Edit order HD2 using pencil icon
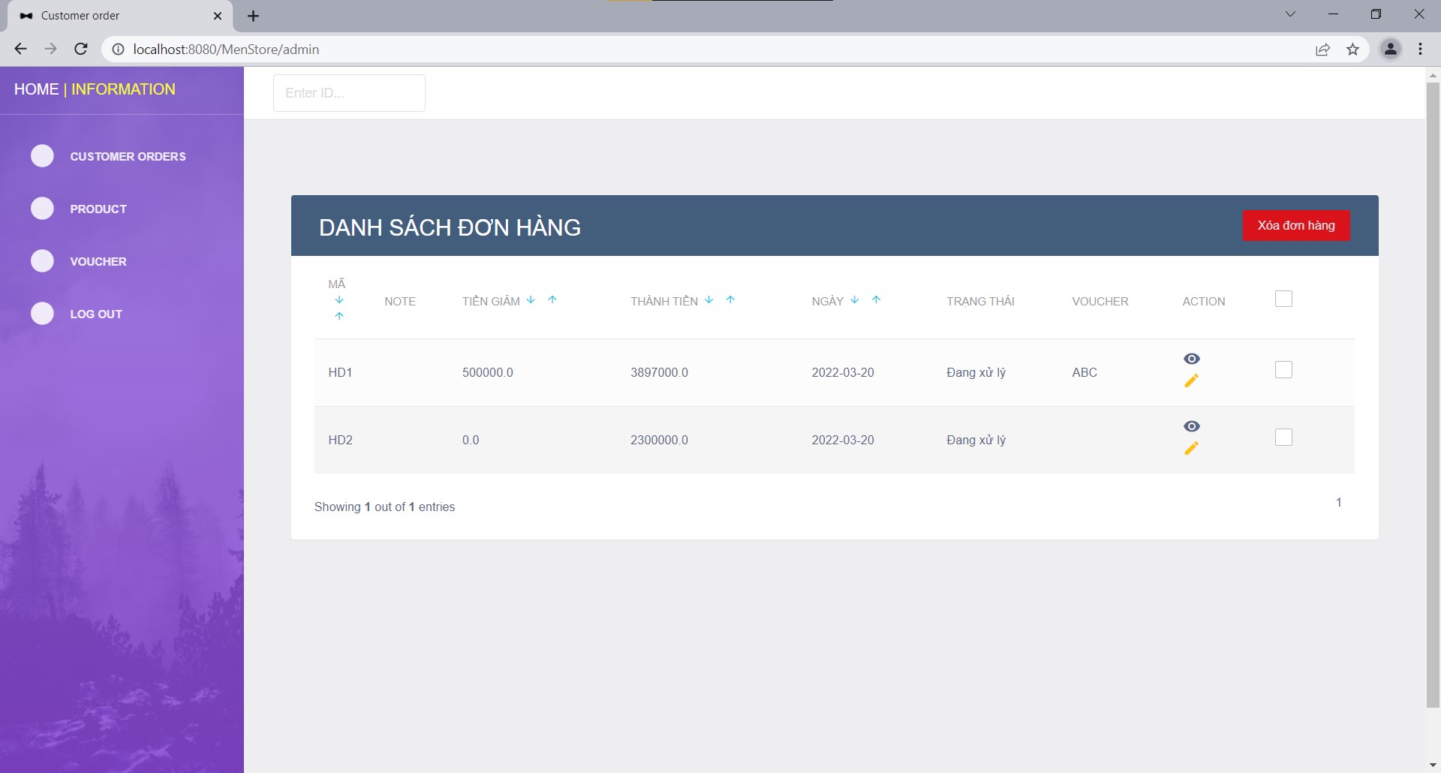1441x773 pixels. 1193,449
